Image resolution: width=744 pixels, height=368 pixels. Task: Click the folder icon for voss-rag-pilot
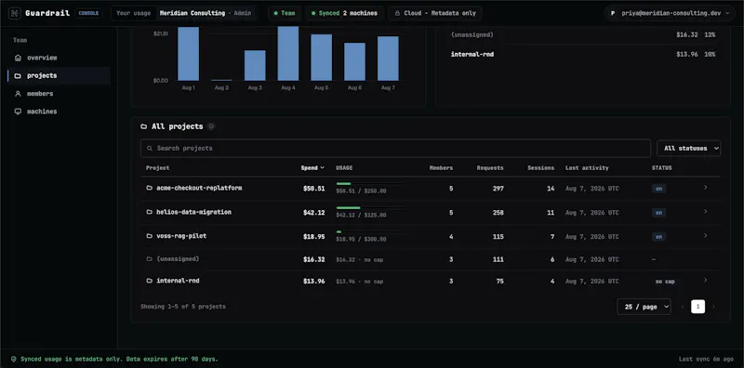click(150, 236)
